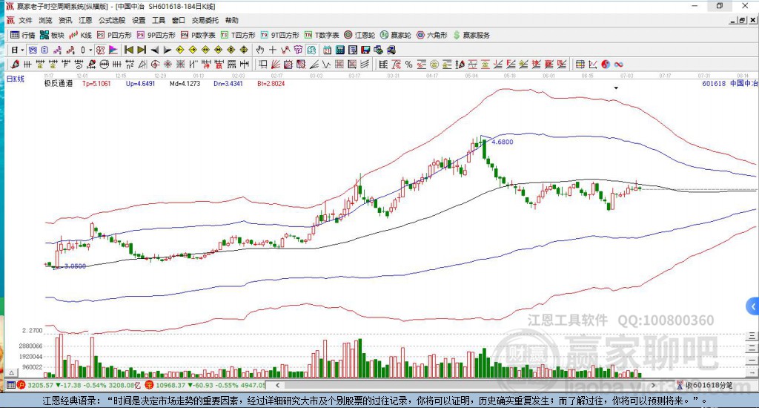Open the calculator icon
This screenshot has width=759, height=408.
(x=340, y=50)
